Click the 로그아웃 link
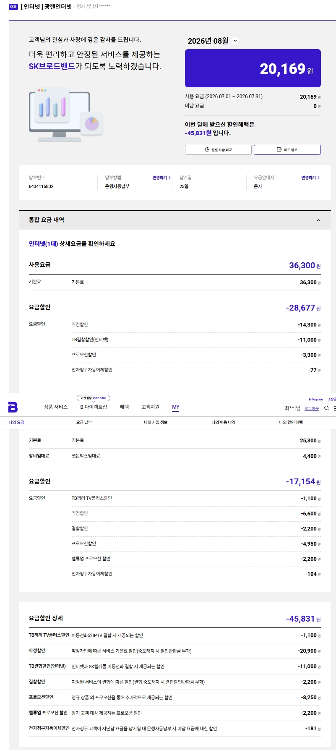Viewport: 336px width, 750px height. pos(312,408)
